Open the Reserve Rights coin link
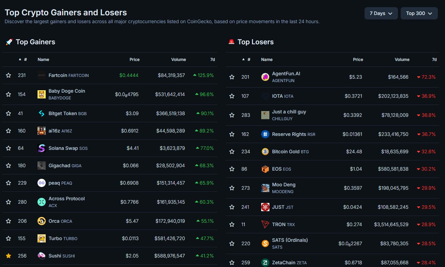445x267 pixels. [x=294, y=134]
